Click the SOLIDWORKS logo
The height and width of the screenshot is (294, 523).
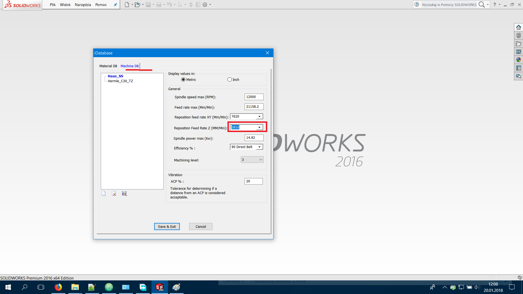[23, 5]
